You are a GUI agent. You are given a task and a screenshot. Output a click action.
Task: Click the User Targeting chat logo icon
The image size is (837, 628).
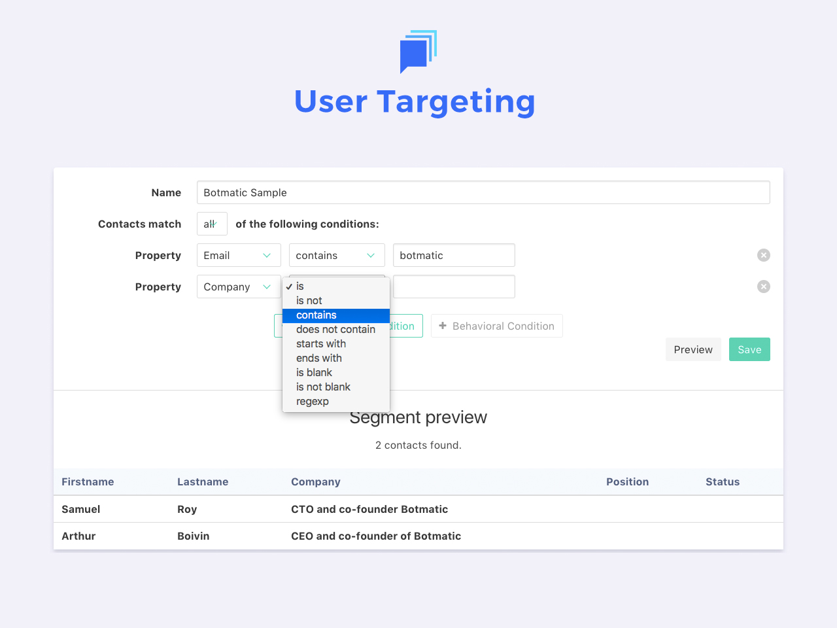tap(418, 52)
